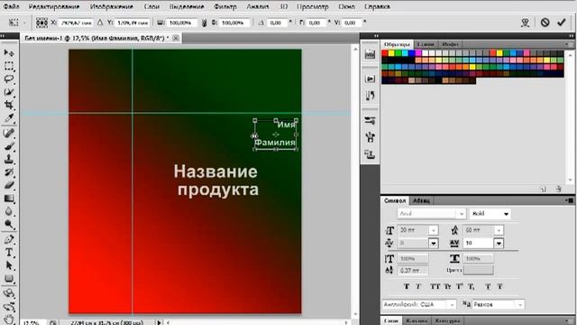This screenshot has height=325, width=577.
Task: Select the Clone Stamp tool
Action: tap(9, 159)
